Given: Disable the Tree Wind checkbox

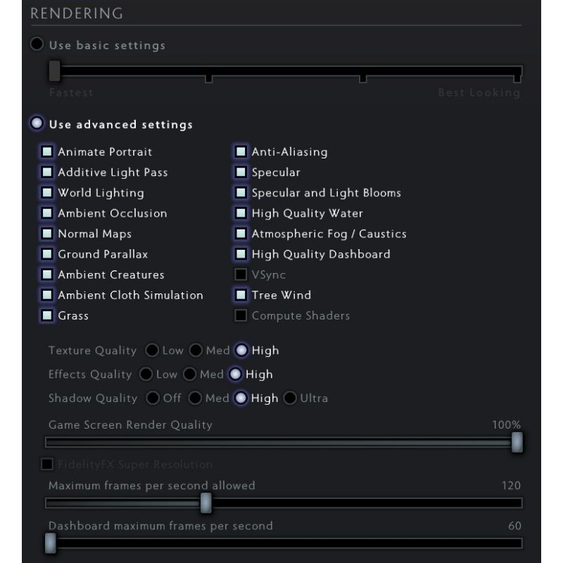Looking at the screenshot, I should click(x=241, y=295).
